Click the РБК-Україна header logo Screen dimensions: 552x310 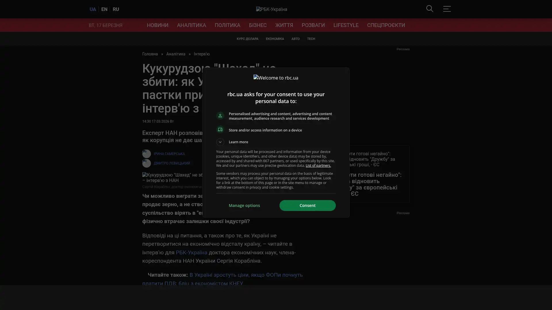(271, 9)
